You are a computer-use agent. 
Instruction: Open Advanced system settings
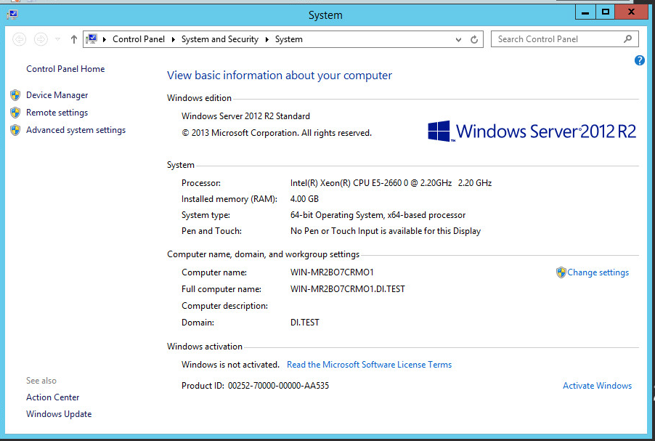point(76,130)
